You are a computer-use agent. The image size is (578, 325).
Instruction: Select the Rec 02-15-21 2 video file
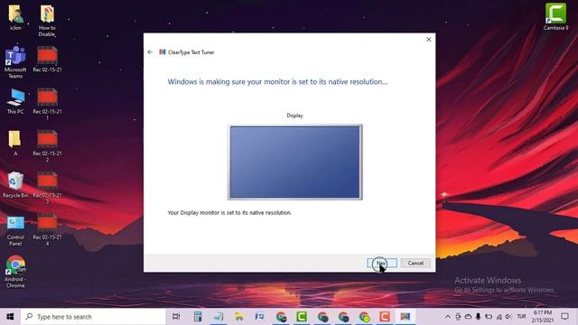[x=47, y=146]
